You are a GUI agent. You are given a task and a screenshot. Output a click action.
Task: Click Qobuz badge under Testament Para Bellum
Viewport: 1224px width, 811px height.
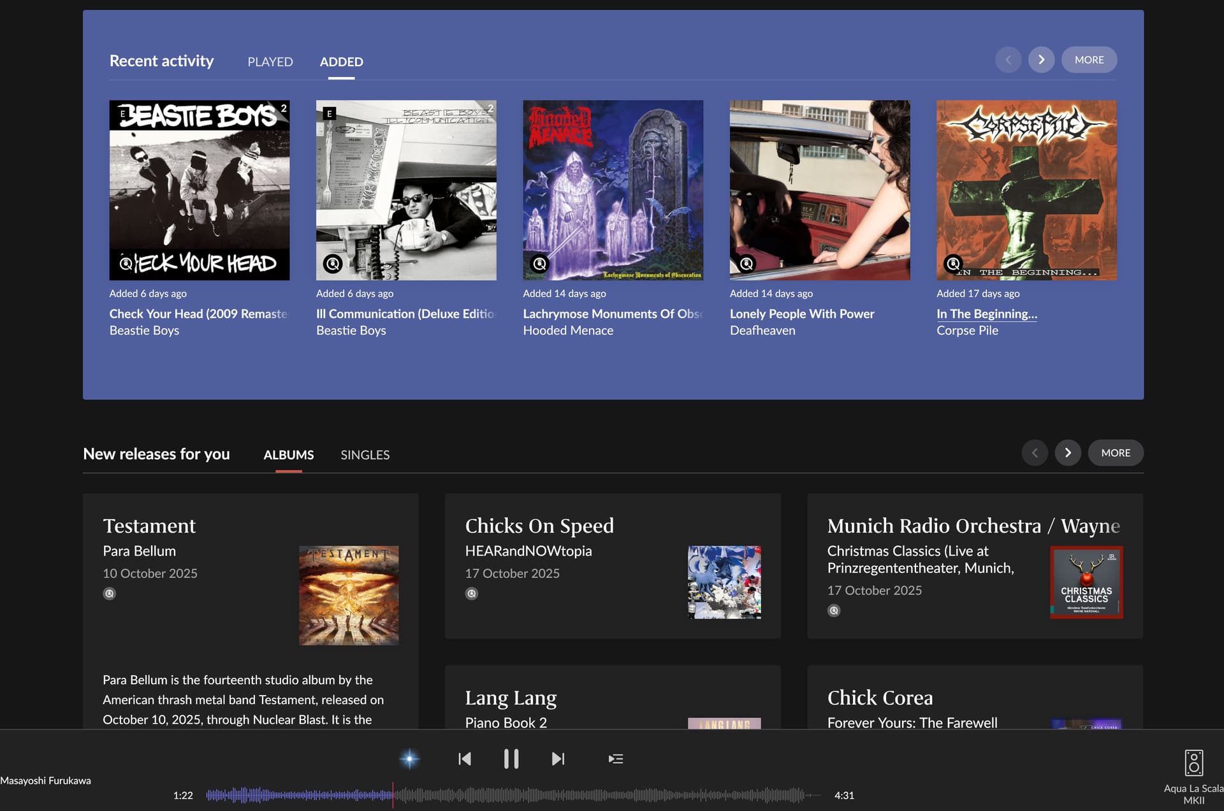[x=110, y=594]
